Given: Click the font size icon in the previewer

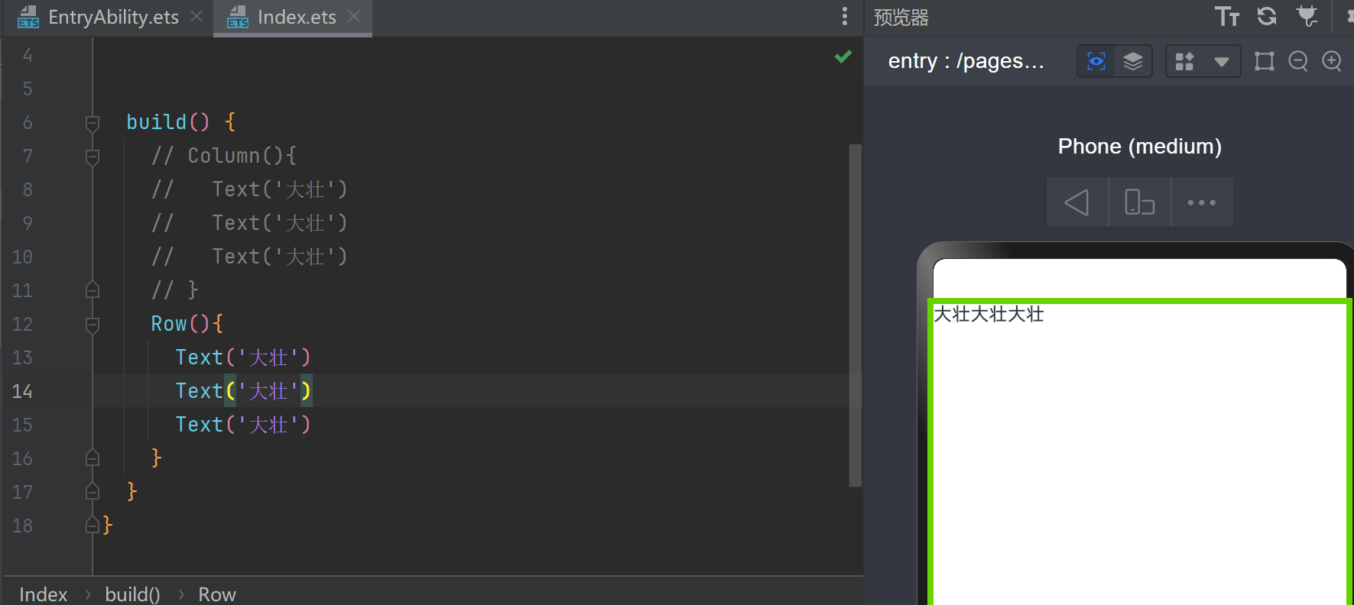Looking at the screenshot, I should [1227, 16].
